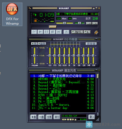Click the playlist mini pause button

(68, 119)
